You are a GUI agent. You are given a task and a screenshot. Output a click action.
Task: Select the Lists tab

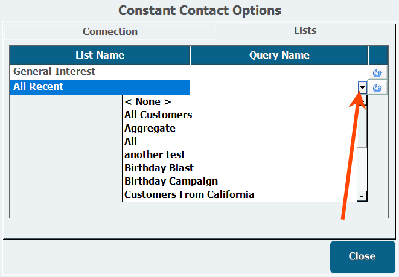[x=305, y=30]
